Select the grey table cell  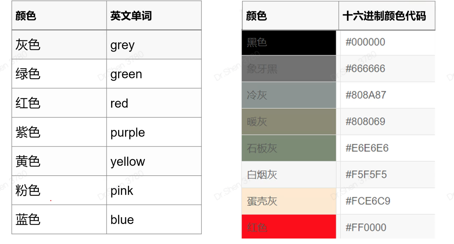pyautogui.click(x=154, y=45)
